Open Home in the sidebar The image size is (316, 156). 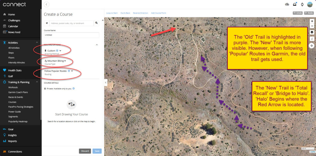point(11,14)
